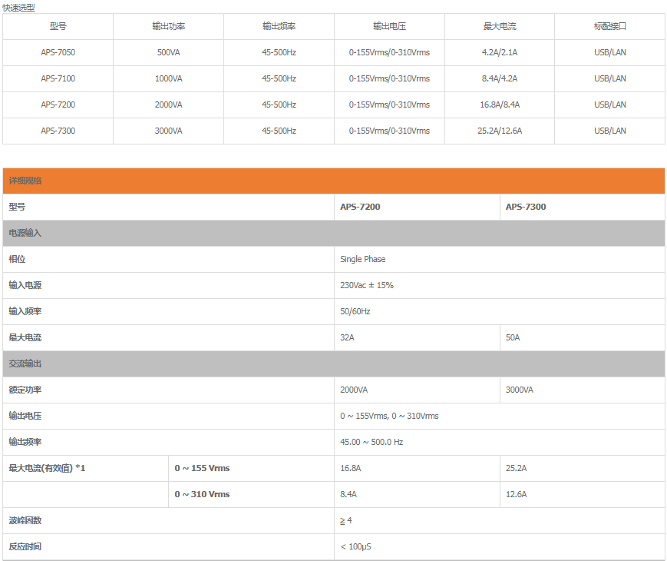Image resolution: width=667 pixels, height=561 pixels.
Task: Click the 50A max input current value
Action: pos(513,337)
